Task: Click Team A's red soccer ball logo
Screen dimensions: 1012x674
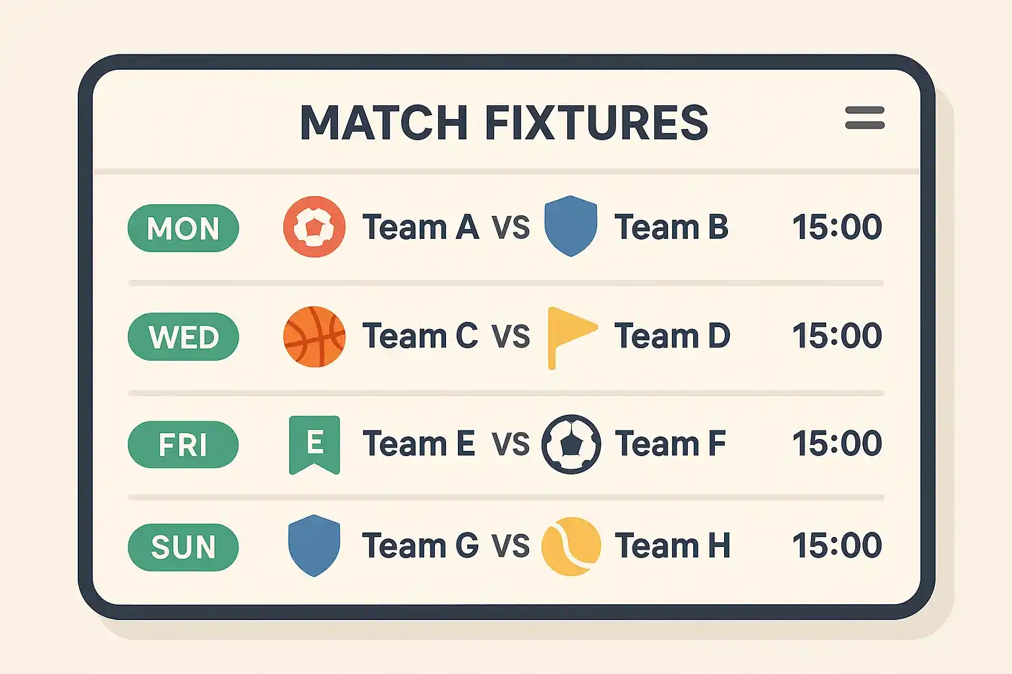Action: click(314, 226)
